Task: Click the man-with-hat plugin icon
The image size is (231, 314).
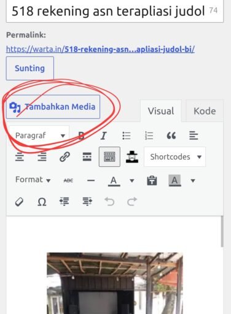Action: pos(132,157)
